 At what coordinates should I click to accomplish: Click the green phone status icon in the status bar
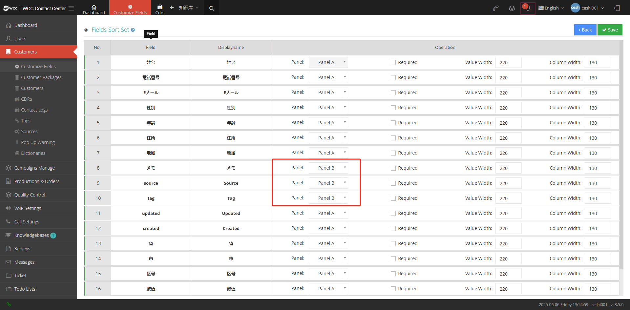click(x=9, y=304)
